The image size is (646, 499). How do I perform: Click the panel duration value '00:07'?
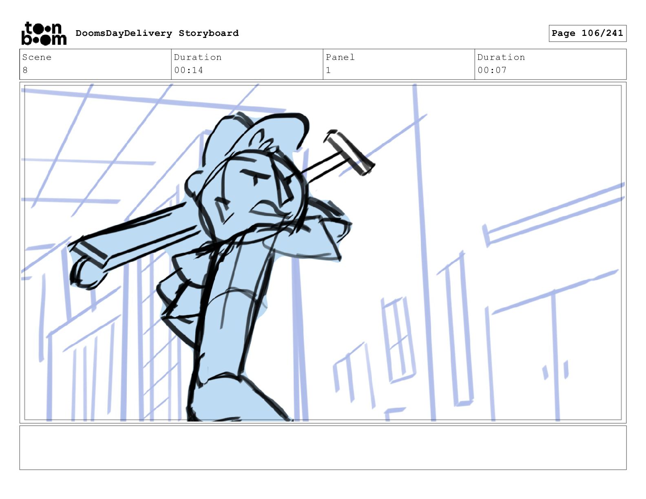point(492,70)
